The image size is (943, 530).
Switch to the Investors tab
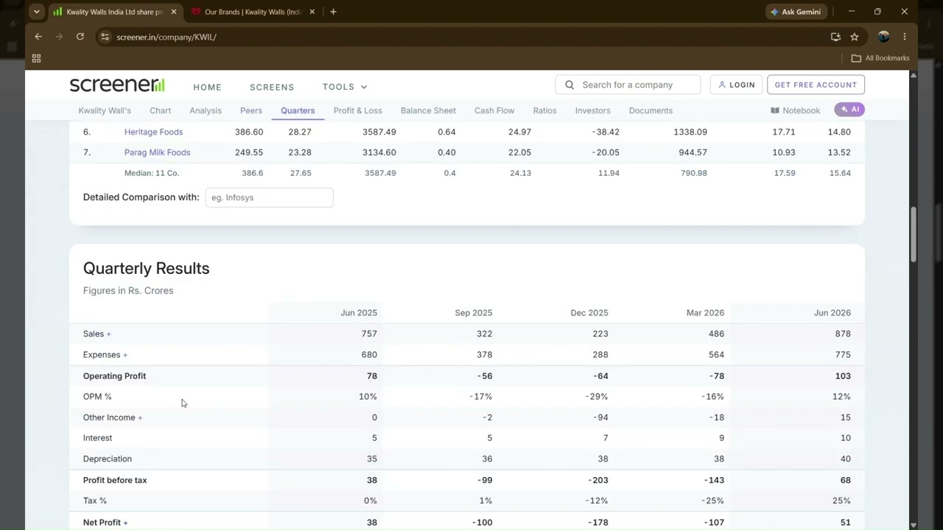592,110
